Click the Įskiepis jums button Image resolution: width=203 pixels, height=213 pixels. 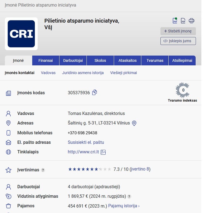(178, 41)
